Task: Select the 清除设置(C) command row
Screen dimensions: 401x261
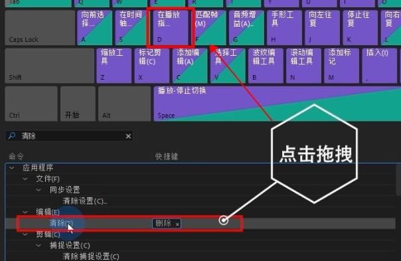Action: tap(200, 201)
